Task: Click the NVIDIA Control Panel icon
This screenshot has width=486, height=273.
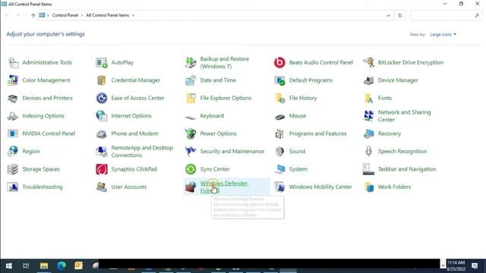Action: [x=13, y=133]
